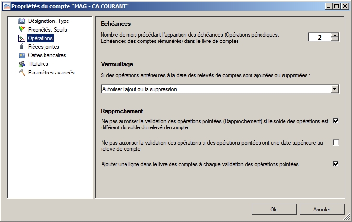Click the Propriétés, Seuils funnel icon
Viewport: 352px width, 222px height.
22,30
